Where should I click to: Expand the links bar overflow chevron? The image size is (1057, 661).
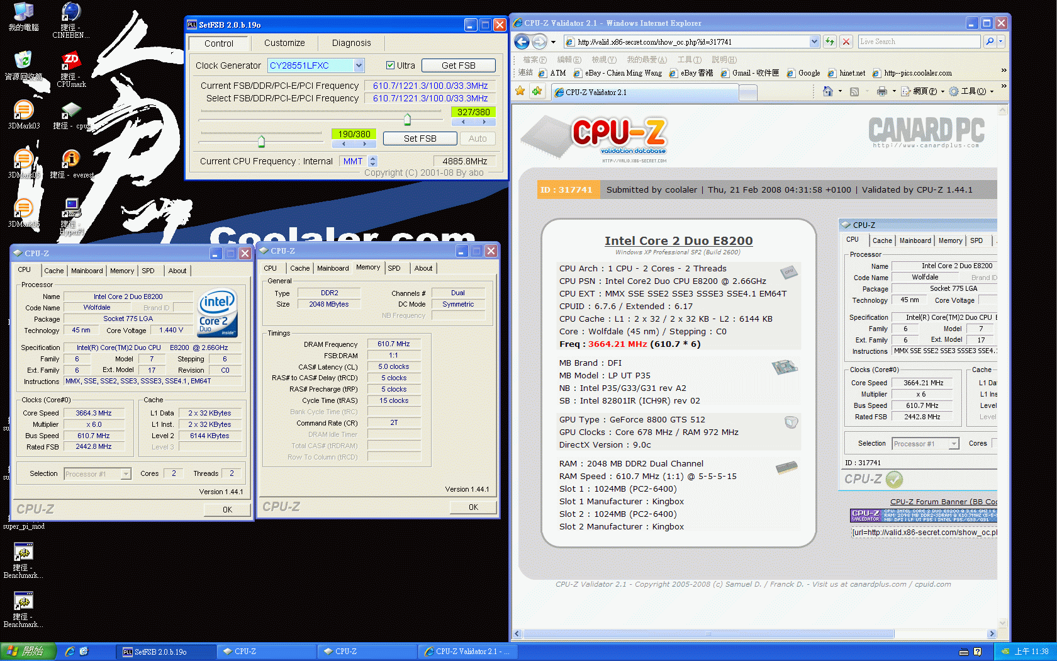click(x=1004, y=71)
